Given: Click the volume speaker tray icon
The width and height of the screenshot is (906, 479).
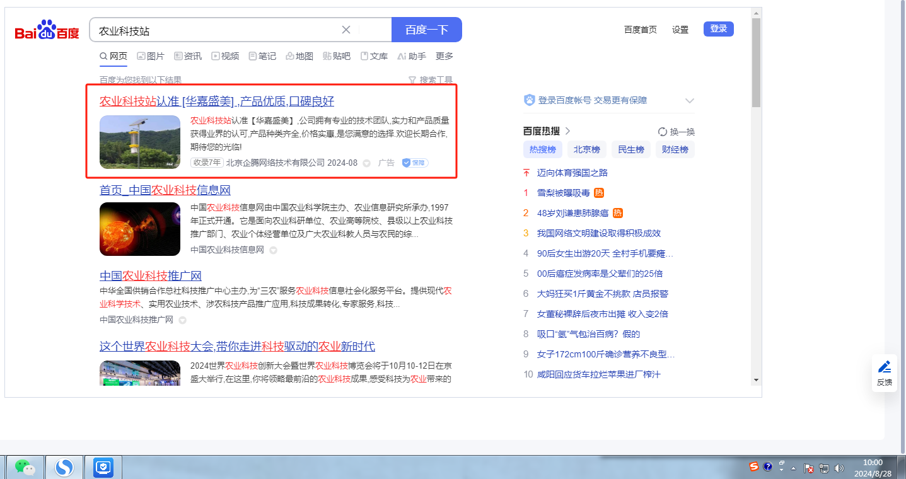Looking at the screenshot, I should tap(839, 468).
